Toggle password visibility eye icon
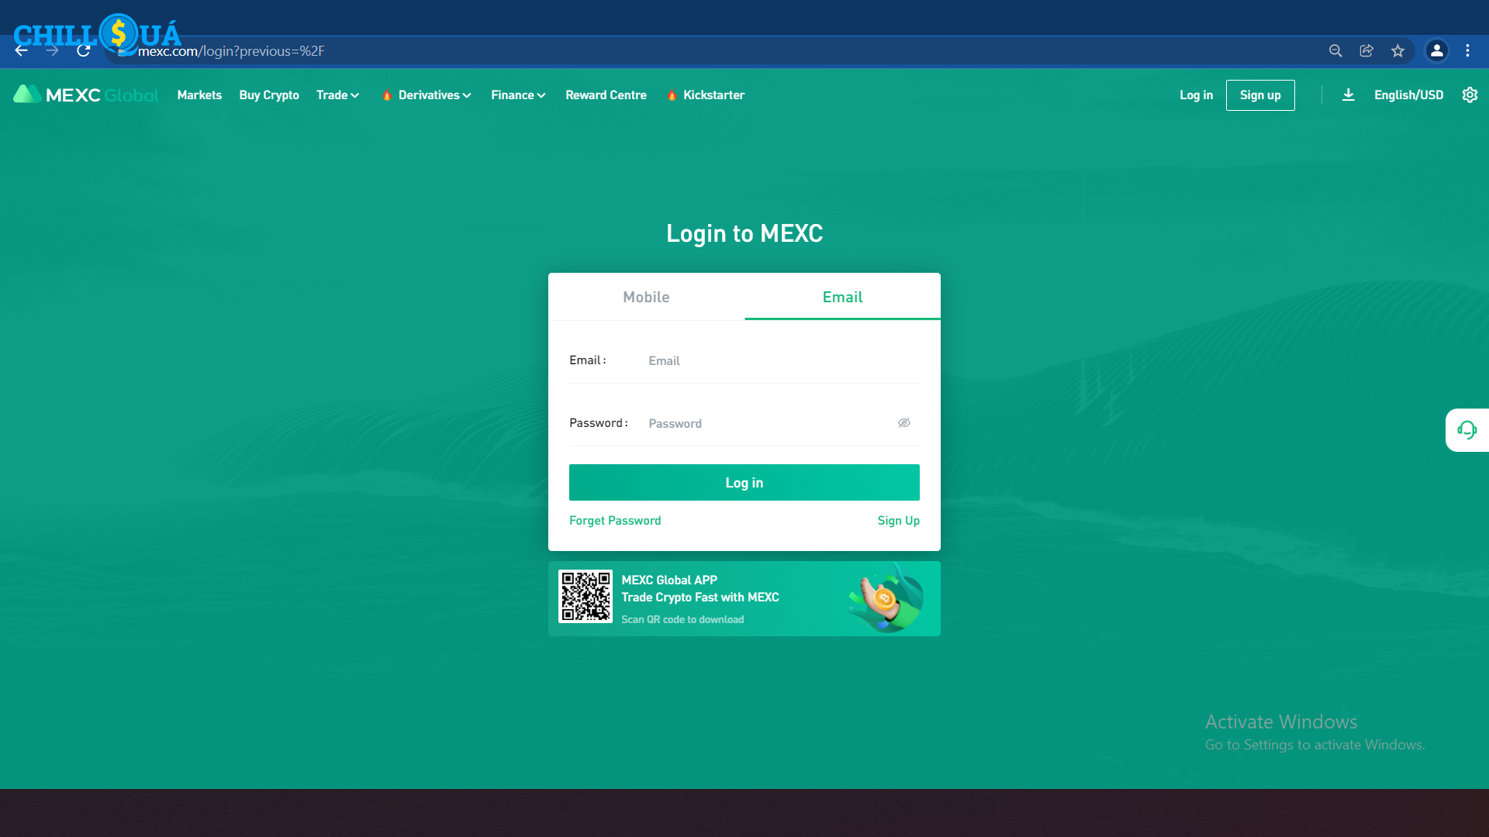 (x=903, y=423)
